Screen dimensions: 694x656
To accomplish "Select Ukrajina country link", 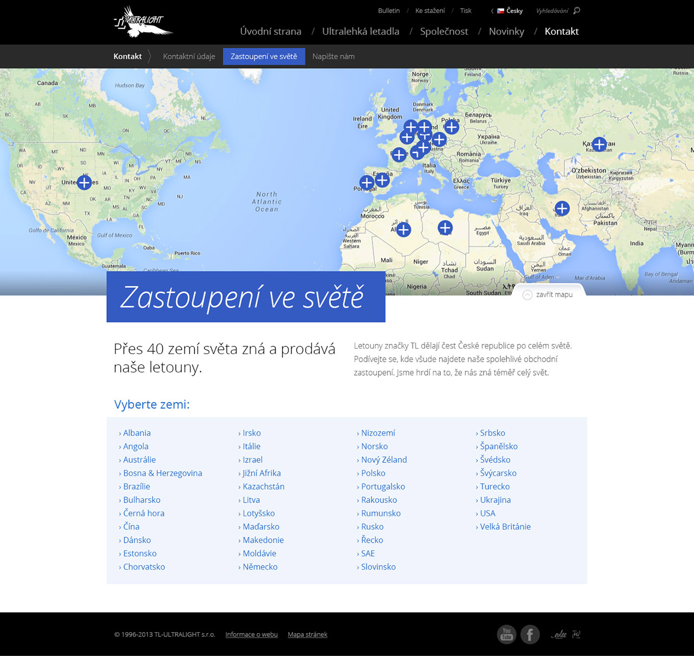I will (495, 500).
